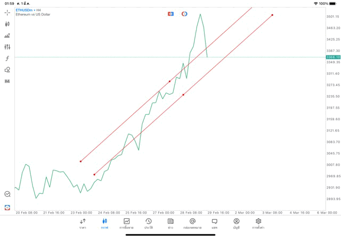Open the chart search magnifier icon
341x238 pixels.
tap(7, 194)
